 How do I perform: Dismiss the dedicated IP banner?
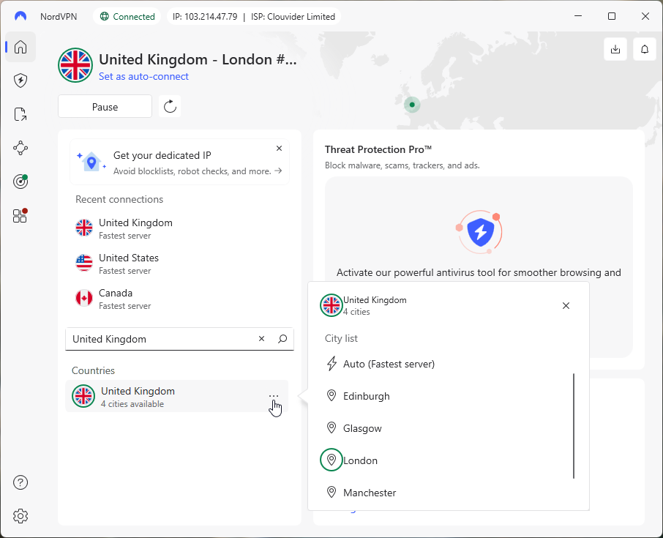tap(279, 149)
